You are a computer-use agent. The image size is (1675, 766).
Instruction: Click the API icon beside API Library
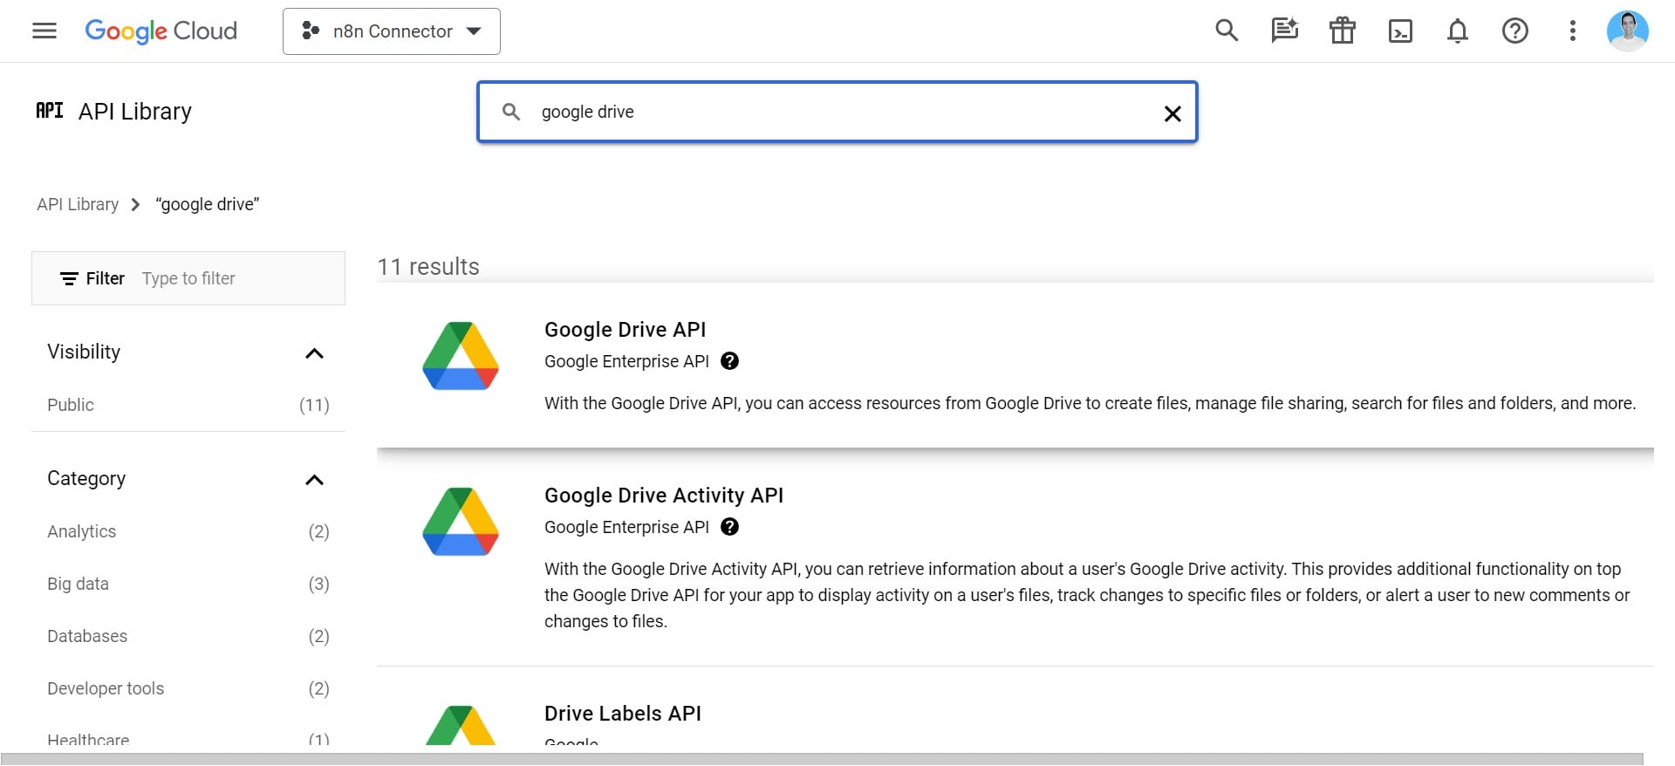50,111
